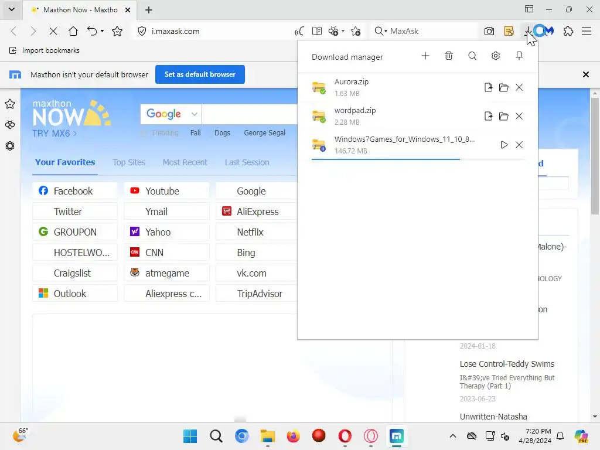Open File Explorer from taskbar

[x=267, y=436]
